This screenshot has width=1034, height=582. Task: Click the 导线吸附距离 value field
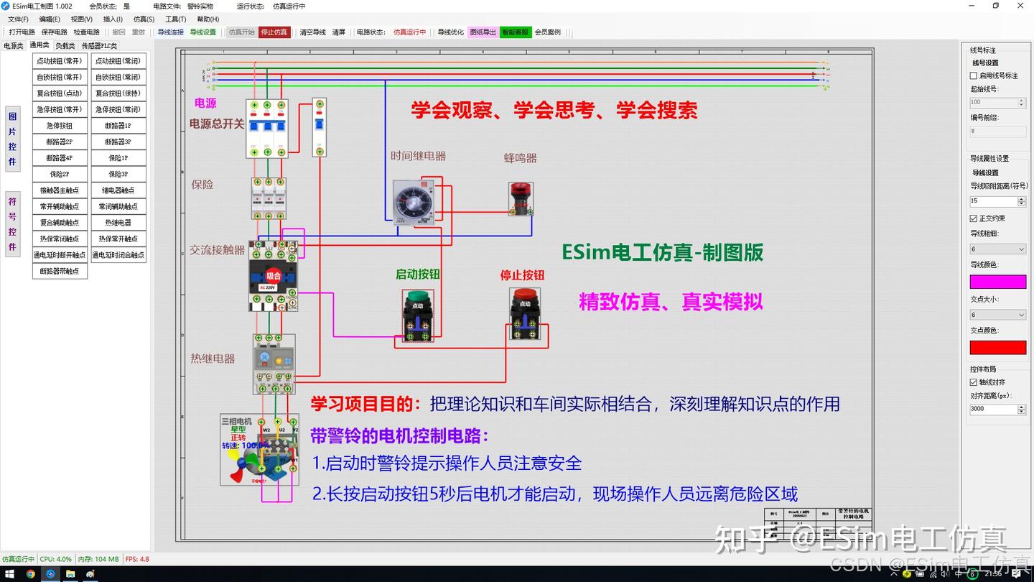pos(994,201)
